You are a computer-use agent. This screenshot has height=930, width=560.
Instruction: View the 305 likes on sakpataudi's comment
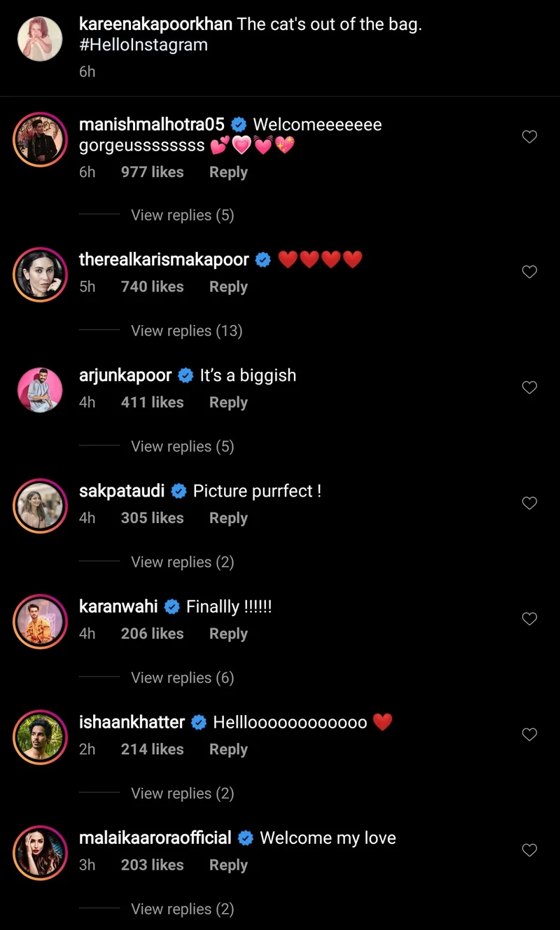(x=152, y=518)
